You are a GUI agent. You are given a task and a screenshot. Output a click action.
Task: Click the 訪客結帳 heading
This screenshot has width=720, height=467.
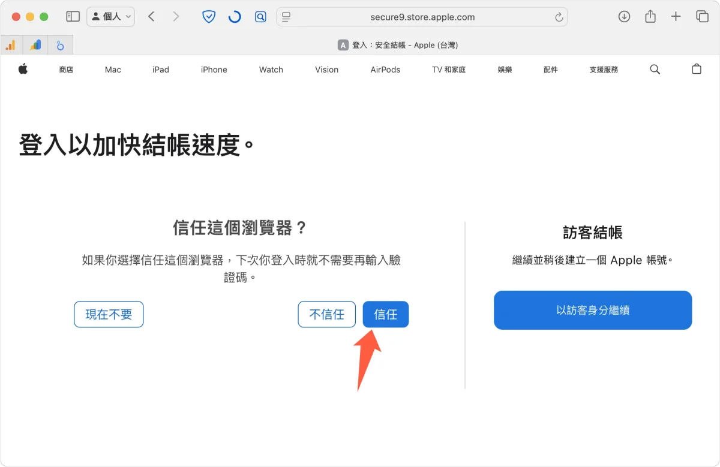tap(593, 233)
